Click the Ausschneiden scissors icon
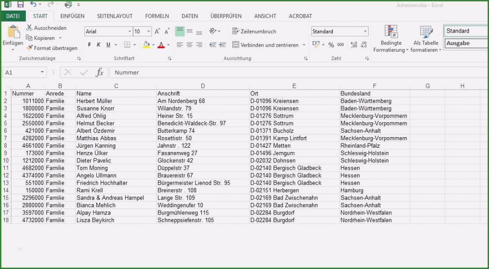The height and width of the screenshot is (269, 489). 29,28
